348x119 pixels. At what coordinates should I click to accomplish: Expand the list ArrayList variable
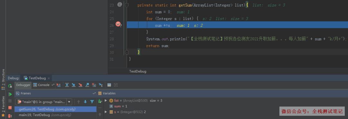tap(106, 101)
